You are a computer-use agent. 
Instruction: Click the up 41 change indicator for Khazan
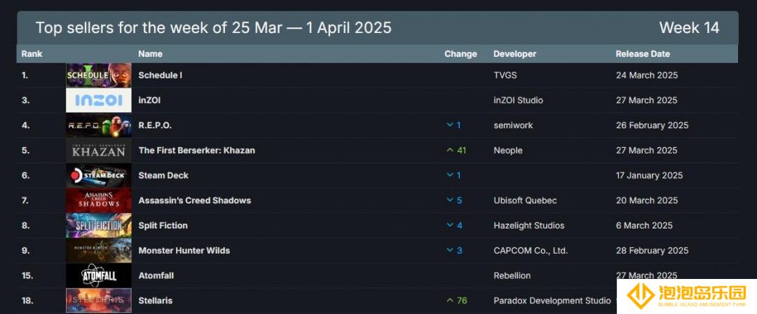coord(456,150)
